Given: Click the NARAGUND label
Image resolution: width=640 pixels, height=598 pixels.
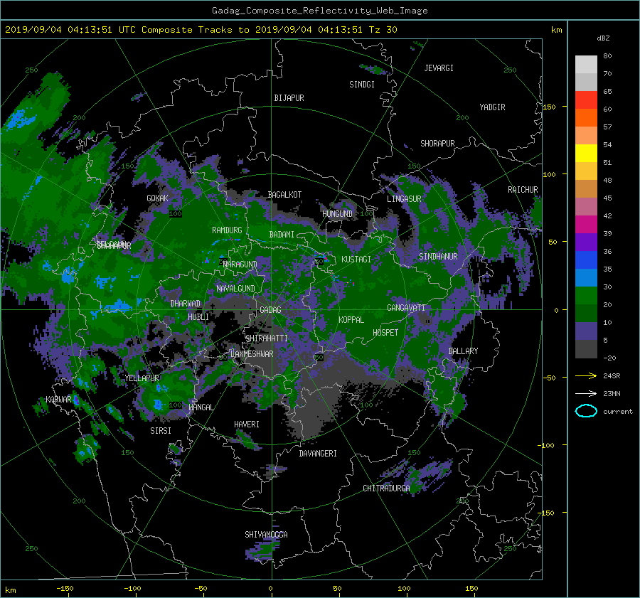Looking at the screenshot, I should [240, 265].
